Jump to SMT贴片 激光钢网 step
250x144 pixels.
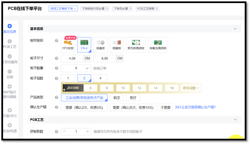tap(10, 92)
